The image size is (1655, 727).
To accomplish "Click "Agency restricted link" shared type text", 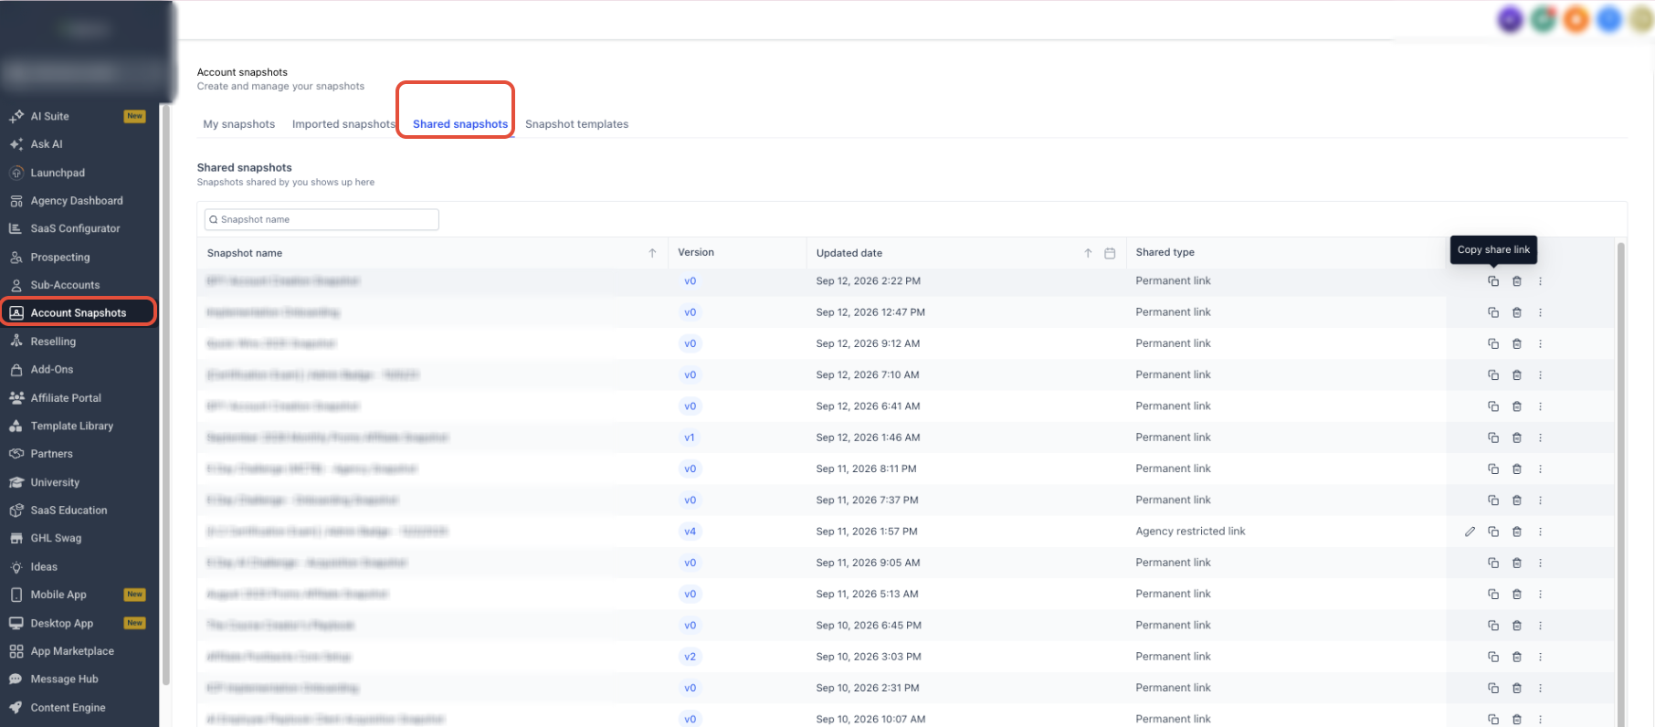I will point(1190,532).
